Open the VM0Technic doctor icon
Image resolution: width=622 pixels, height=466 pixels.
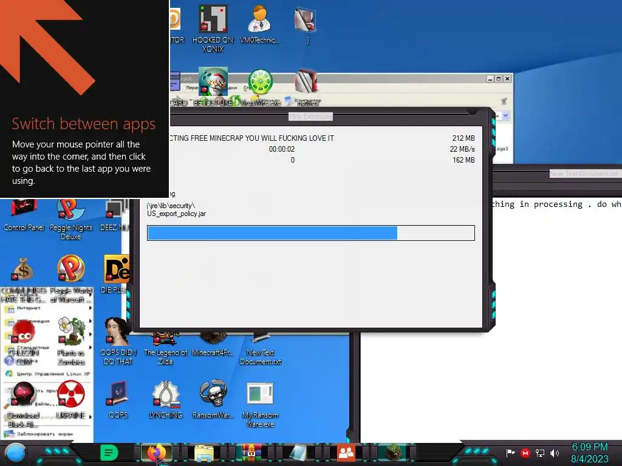260,24
